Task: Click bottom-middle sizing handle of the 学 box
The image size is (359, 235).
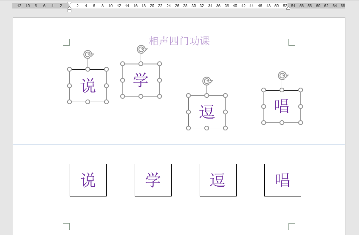Action: (141, 96)
